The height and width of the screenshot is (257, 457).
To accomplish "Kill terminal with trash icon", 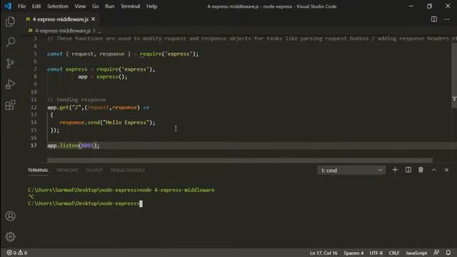I will coord(421,170).
